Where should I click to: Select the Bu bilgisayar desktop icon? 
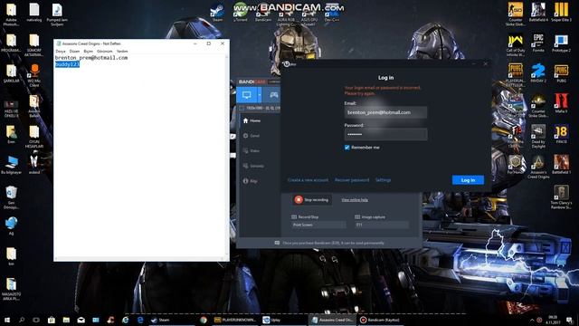11,165
